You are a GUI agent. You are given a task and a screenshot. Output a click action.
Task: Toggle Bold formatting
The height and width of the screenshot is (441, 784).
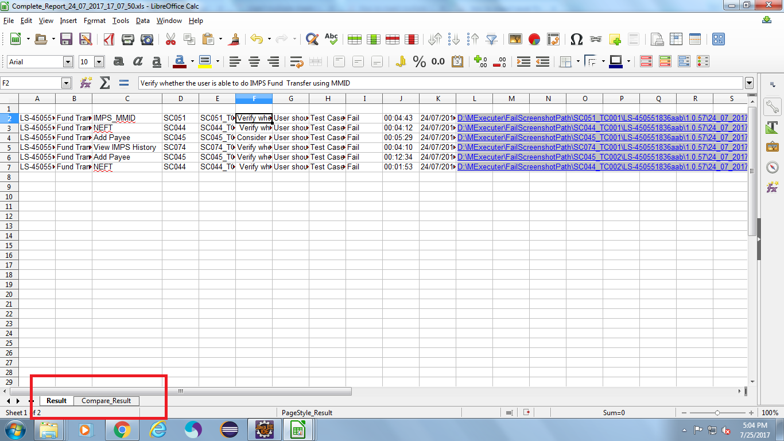coord(119,61)
